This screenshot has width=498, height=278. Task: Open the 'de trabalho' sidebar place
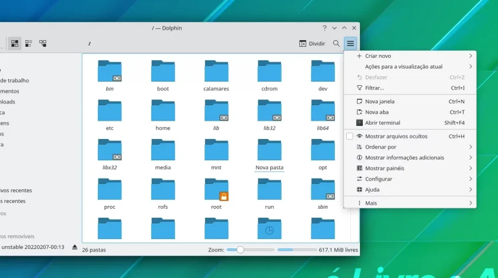click(x=14, y=80)
